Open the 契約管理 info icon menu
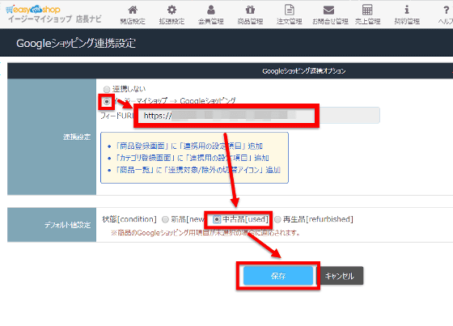This screenshot has height=326, width=453. click(x=407, y=15)
